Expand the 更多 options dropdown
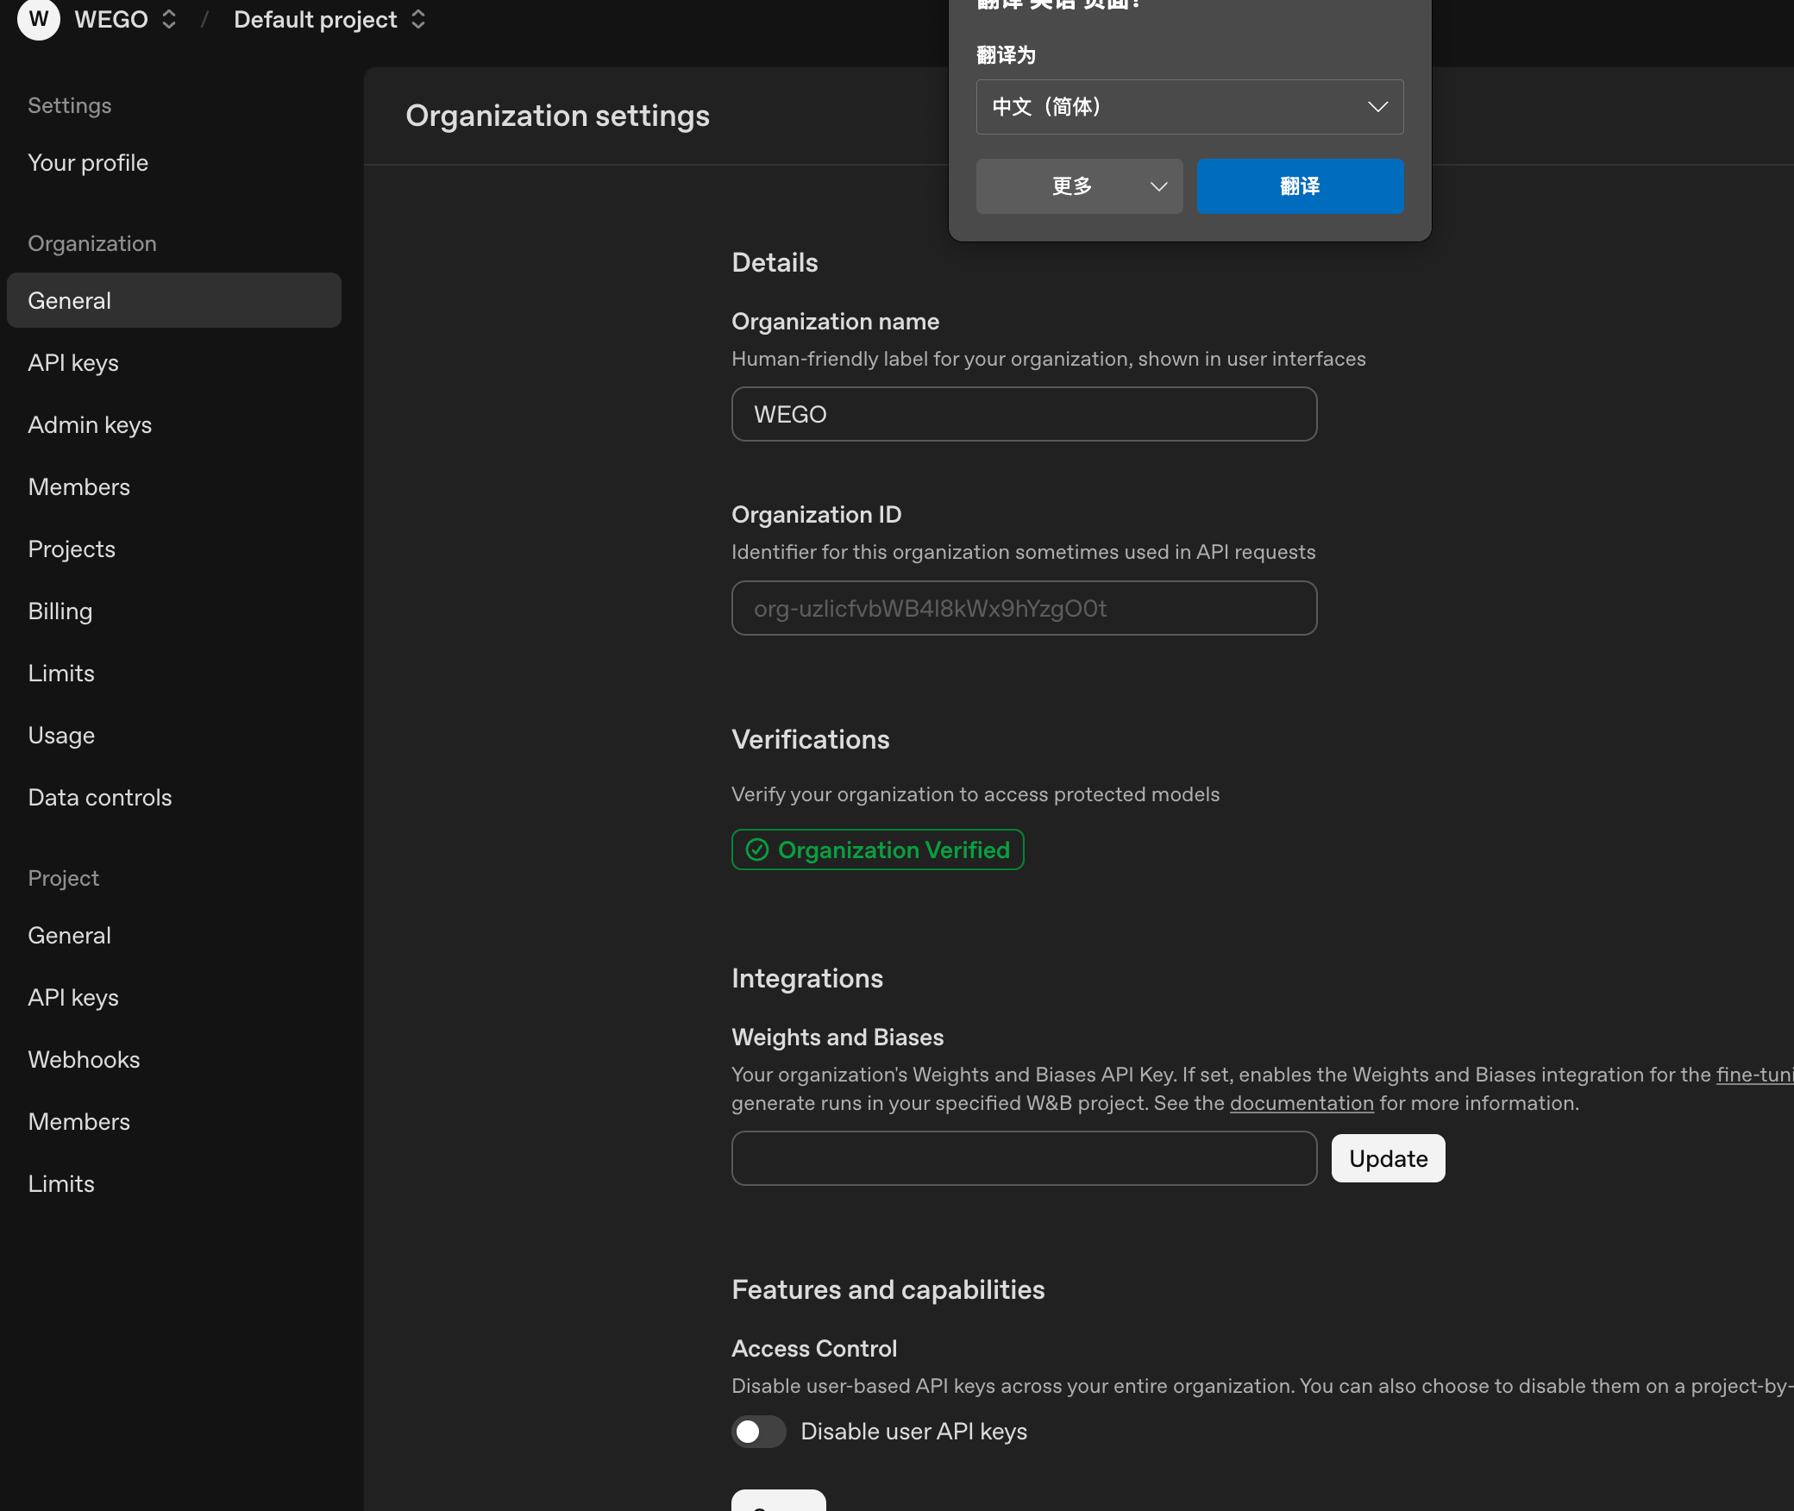This screenshot has width=1794, height=1511. [1079, 186]
